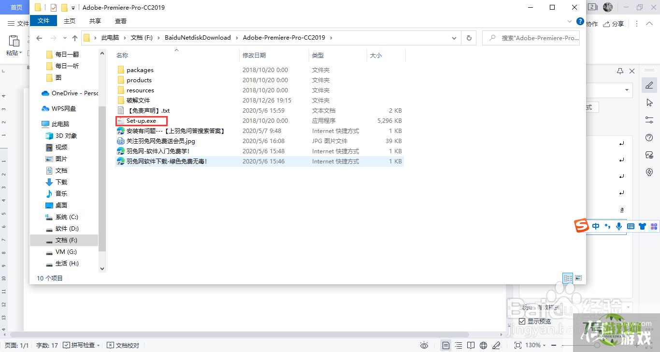Viewport: 660px width, 352px height.
Task: Refresh the current folder view
Action: point(469,38)
